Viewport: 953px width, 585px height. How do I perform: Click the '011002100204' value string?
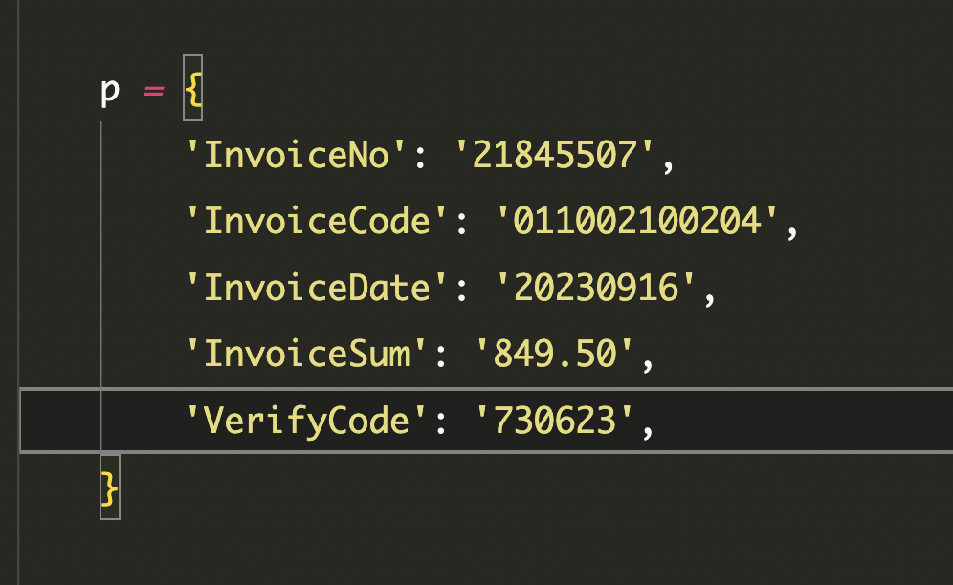(x=637, y=222)
